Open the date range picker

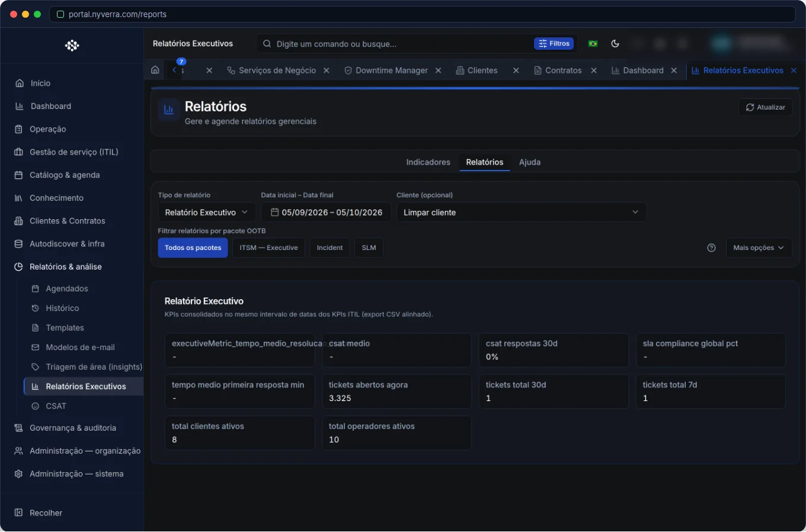pyautogui.click(x=326, y=213)
